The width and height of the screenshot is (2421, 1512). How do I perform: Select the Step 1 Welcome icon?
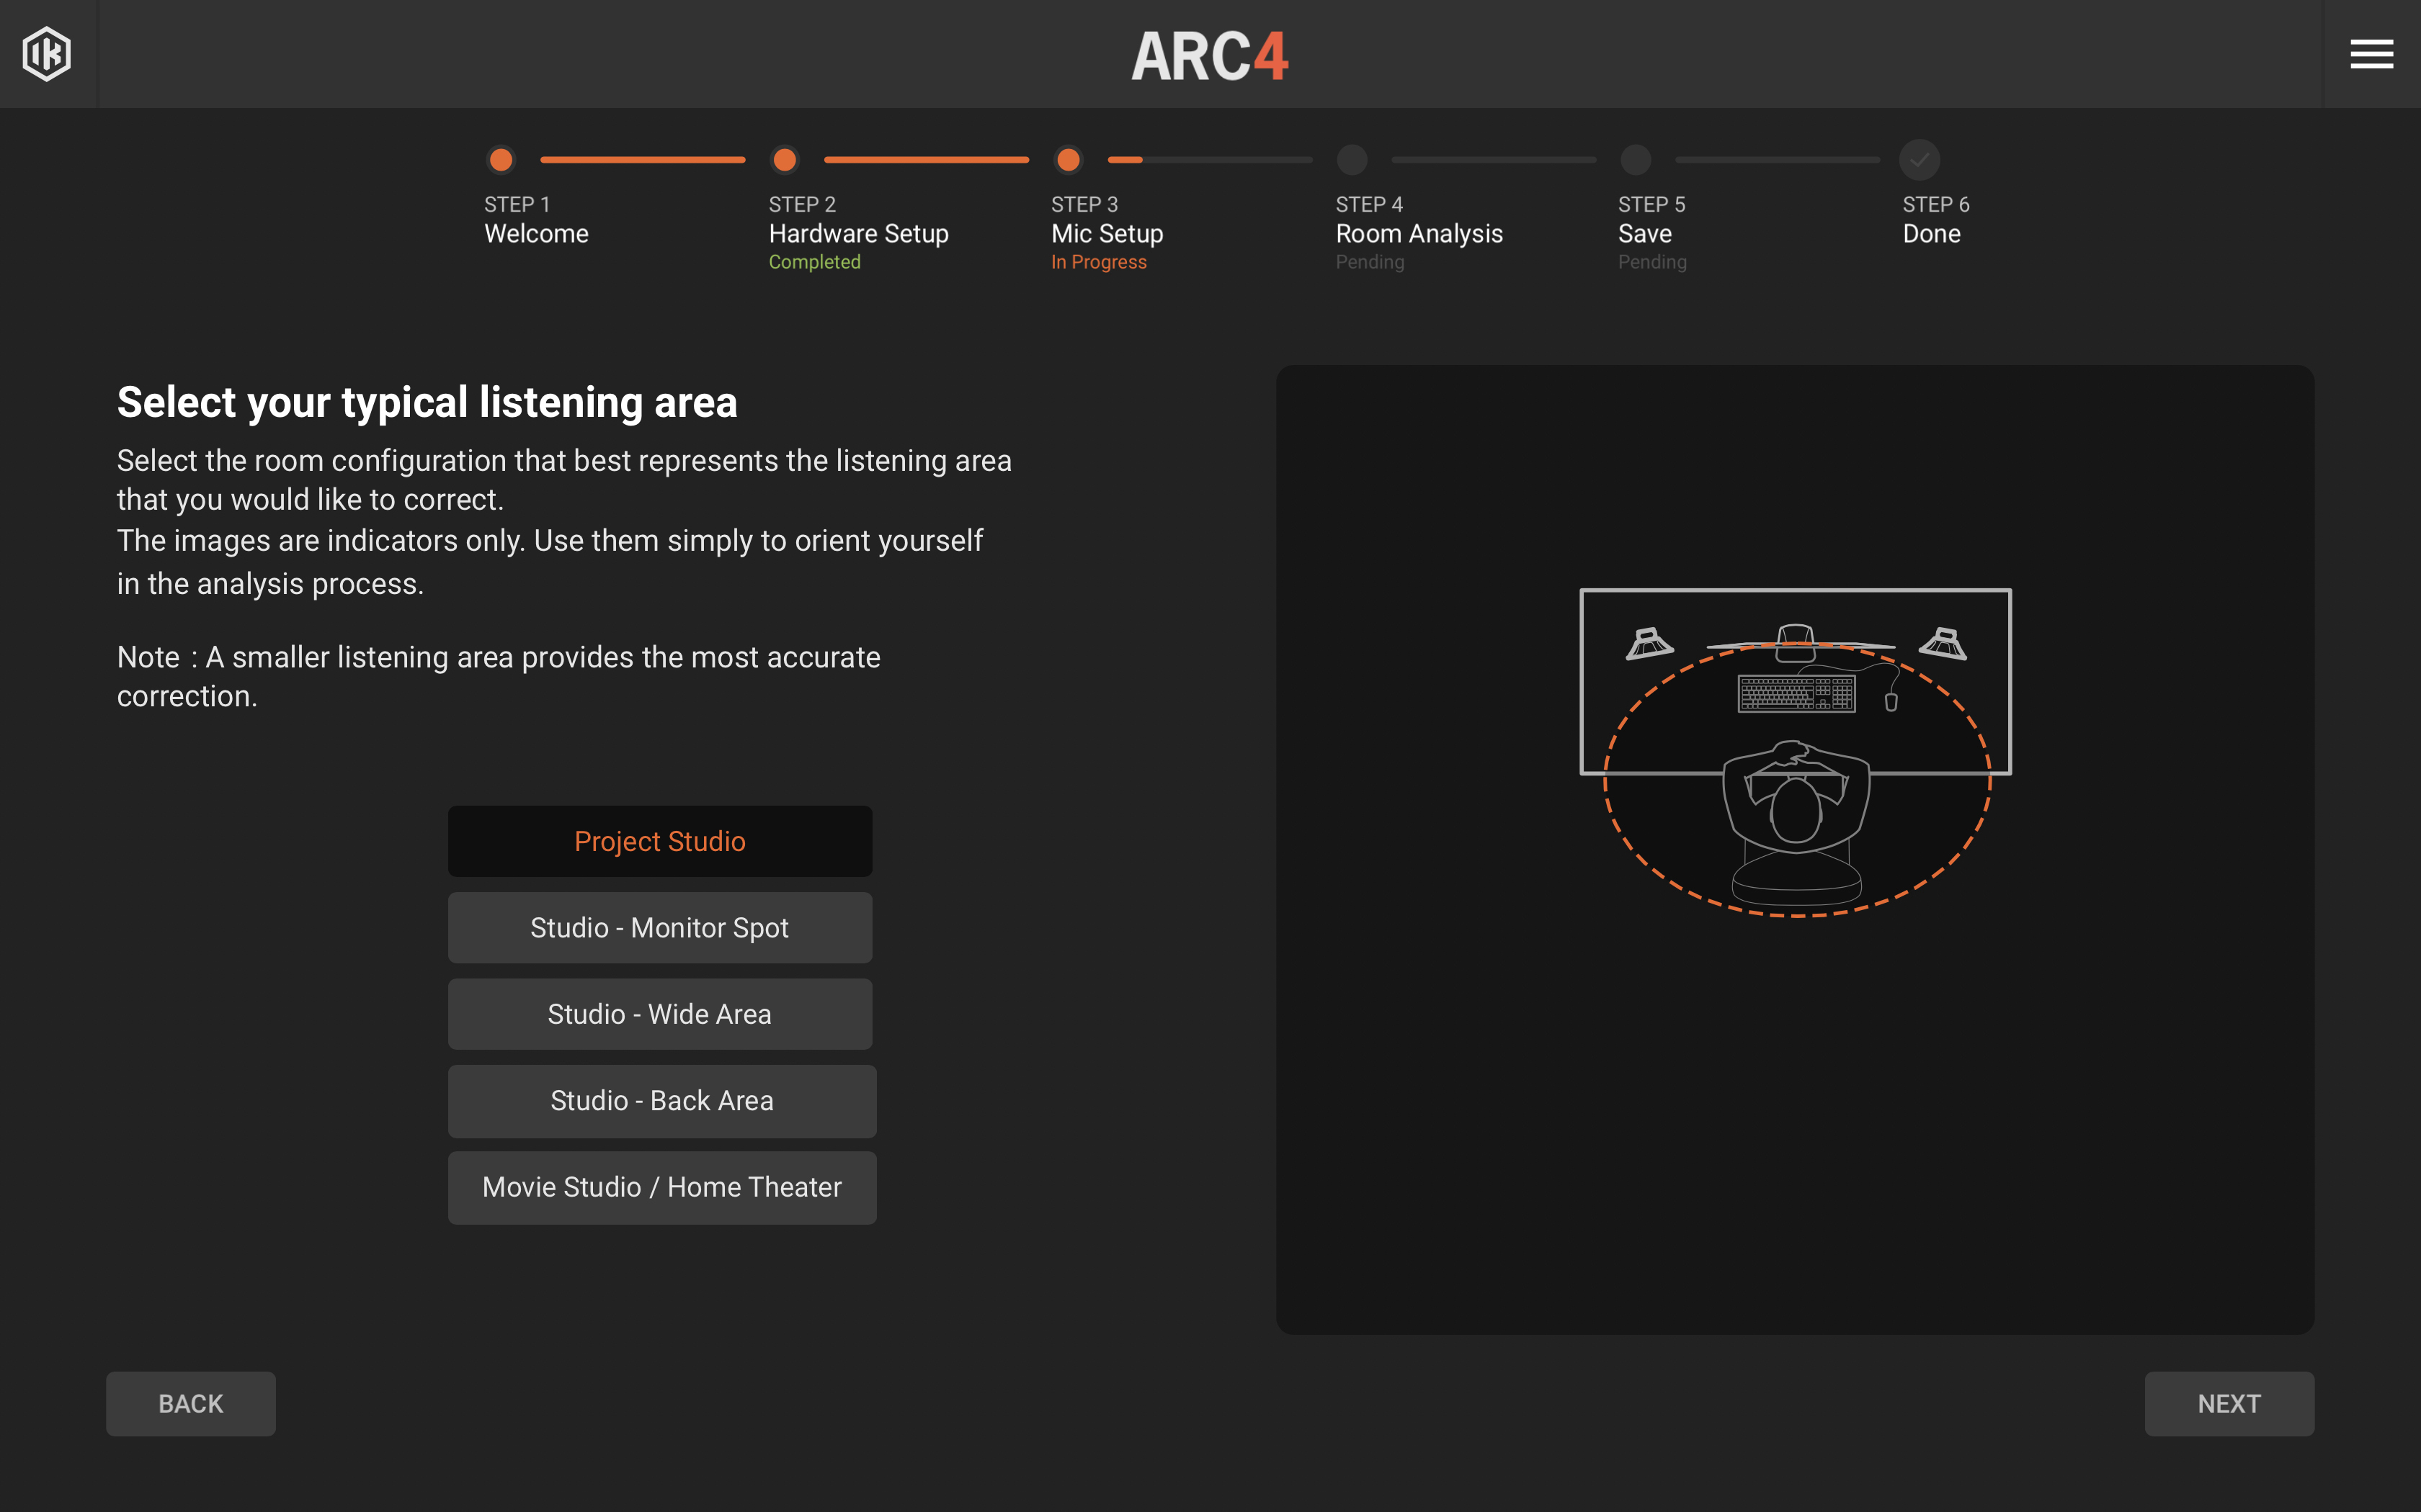pyautogui.click(x=500, y=157)
